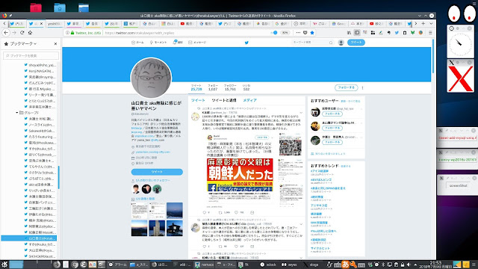Image resolution: width=478 pixels, height=269 pixels.
Task: Expand the second tweet's chevron menu
Action: [x=301, y=224]
